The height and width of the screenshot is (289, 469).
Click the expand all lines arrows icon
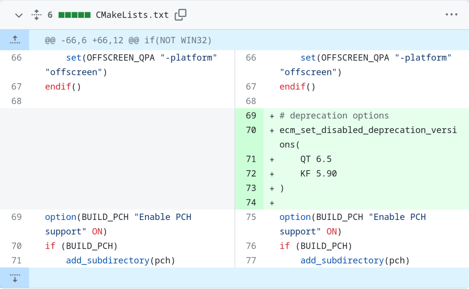(36, 15)
